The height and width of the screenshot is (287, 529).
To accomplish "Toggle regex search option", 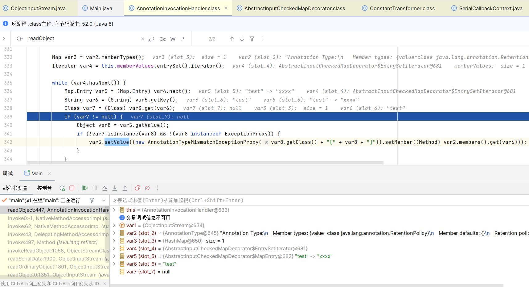I will 183,39.
